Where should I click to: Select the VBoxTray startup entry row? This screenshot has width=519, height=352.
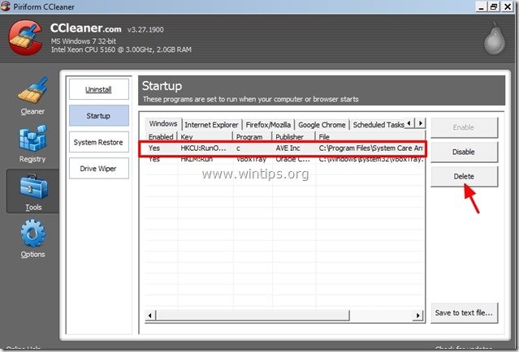(284, 160)
